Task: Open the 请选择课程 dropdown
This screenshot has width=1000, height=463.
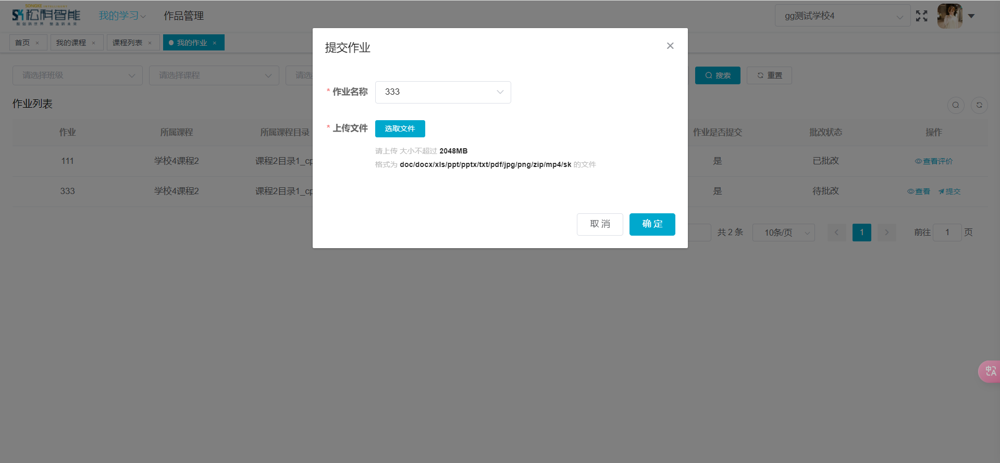Action: (214, 75)
